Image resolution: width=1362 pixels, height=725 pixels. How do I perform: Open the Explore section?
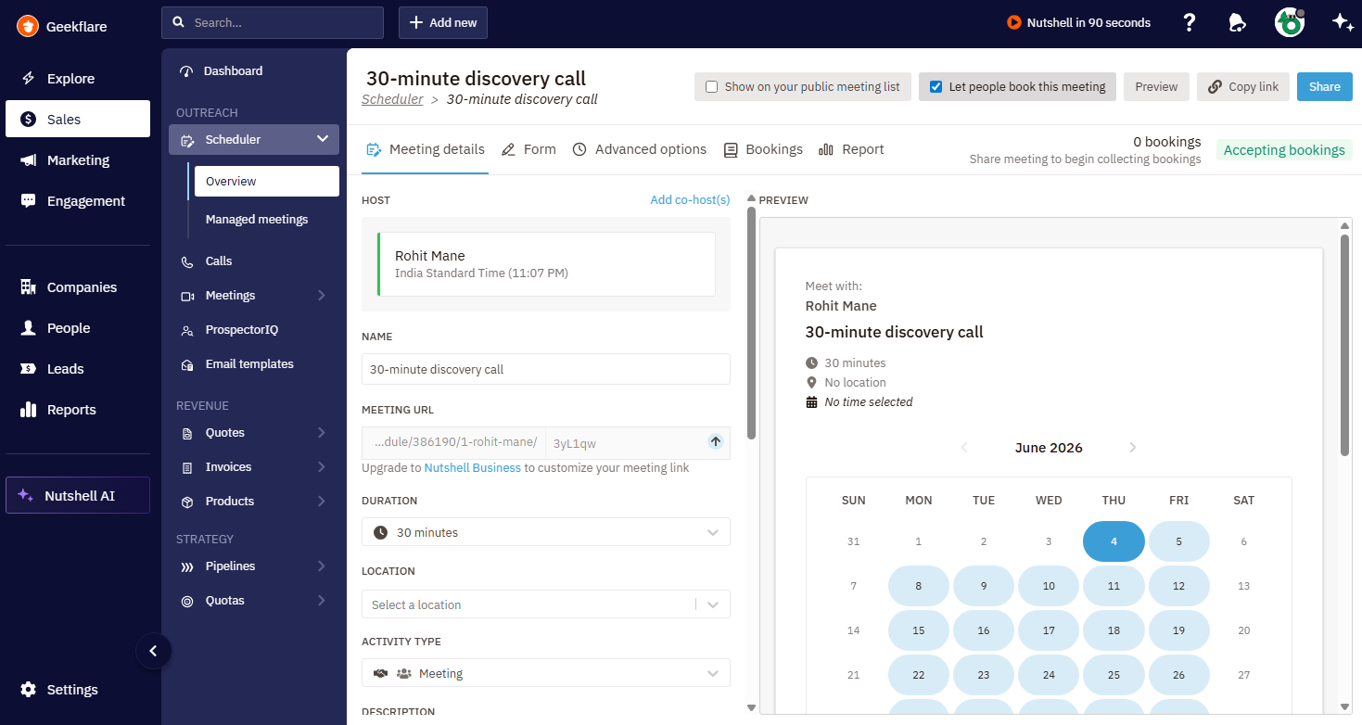coord(78,79)
